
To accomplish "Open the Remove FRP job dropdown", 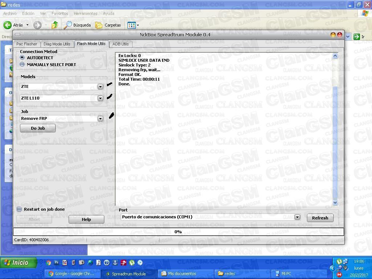I will [100, 119].
